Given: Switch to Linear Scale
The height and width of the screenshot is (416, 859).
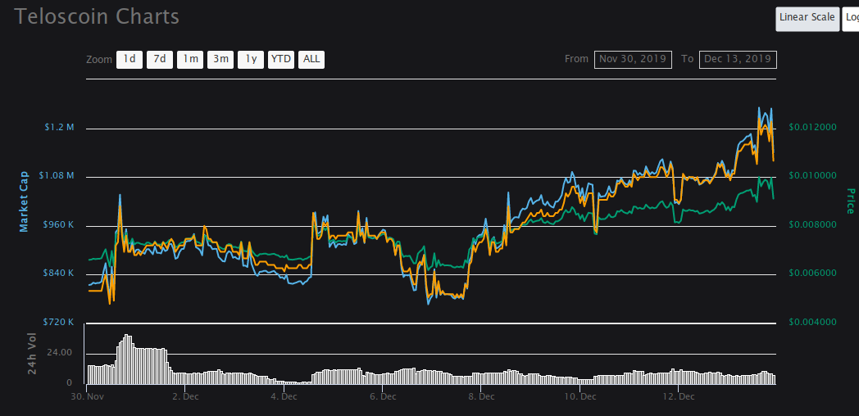Looking at the screenshot, I should (807, 19).
